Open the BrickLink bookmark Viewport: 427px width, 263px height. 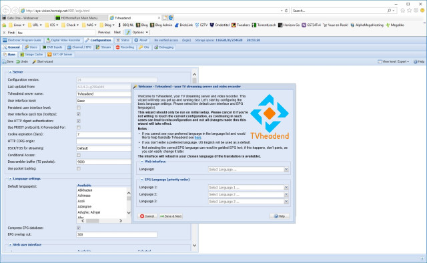click(x=184, y=25)
